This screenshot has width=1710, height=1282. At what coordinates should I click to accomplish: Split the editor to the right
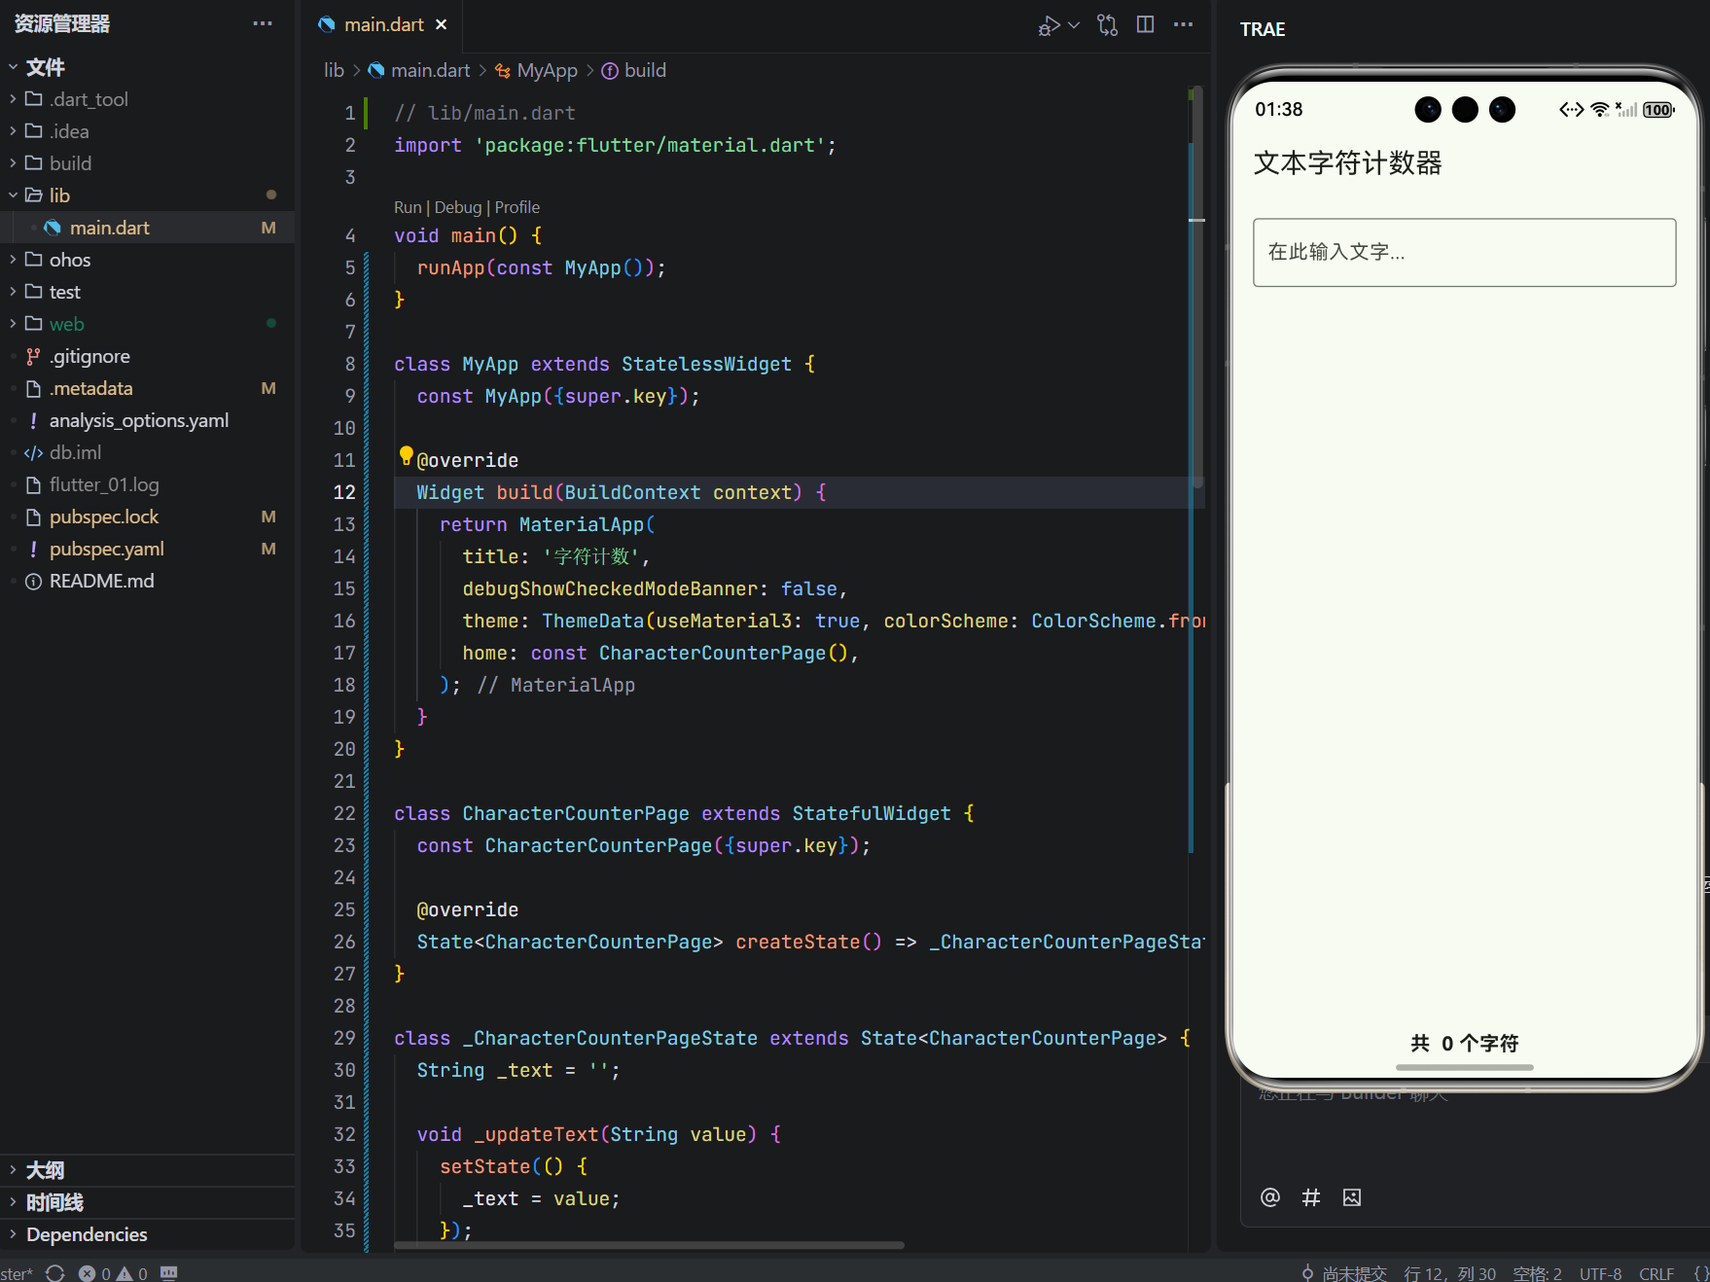coord(1146,24)
